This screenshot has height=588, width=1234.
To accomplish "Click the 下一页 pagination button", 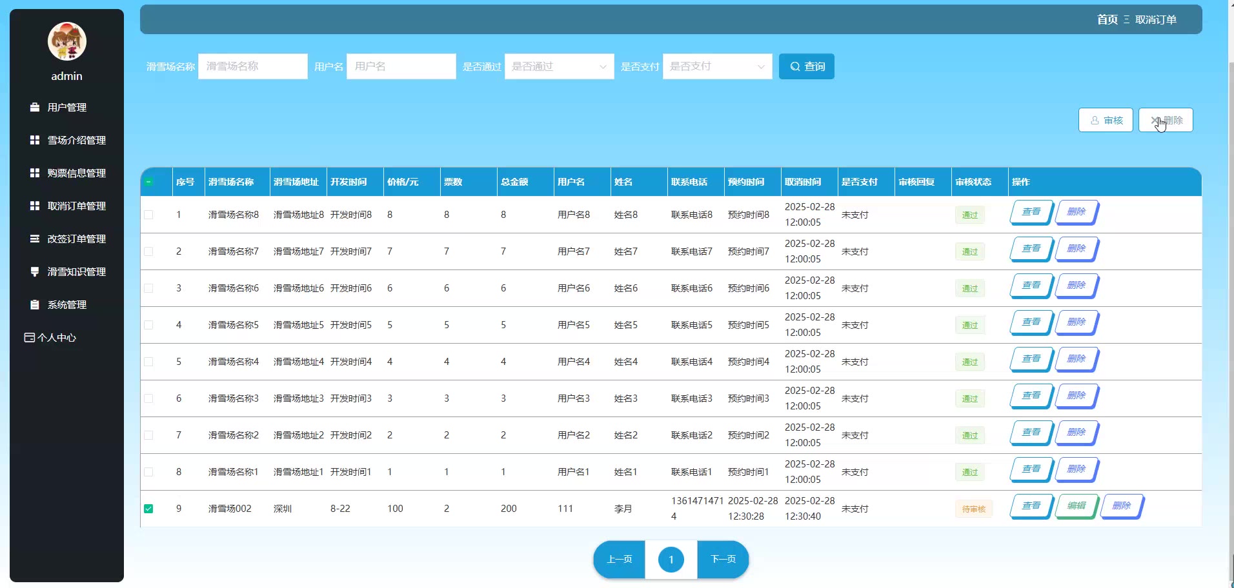I will (x=723, y=559).
